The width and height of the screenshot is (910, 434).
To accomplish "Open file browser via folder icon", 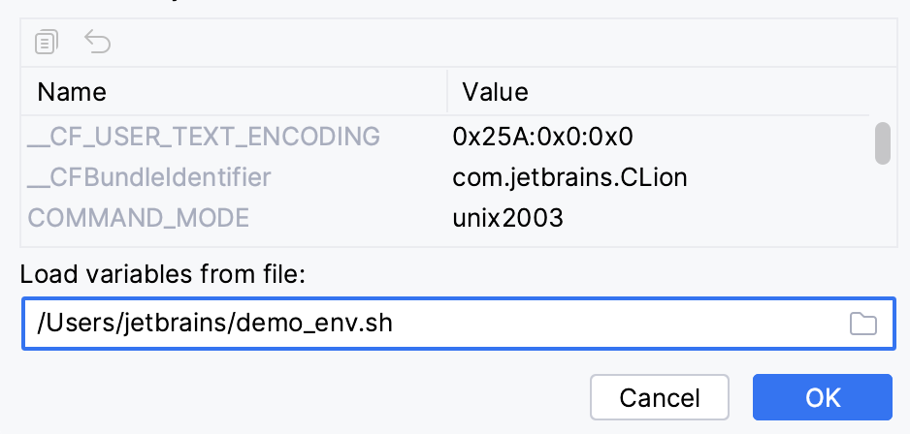I will (x=862, y=324).
